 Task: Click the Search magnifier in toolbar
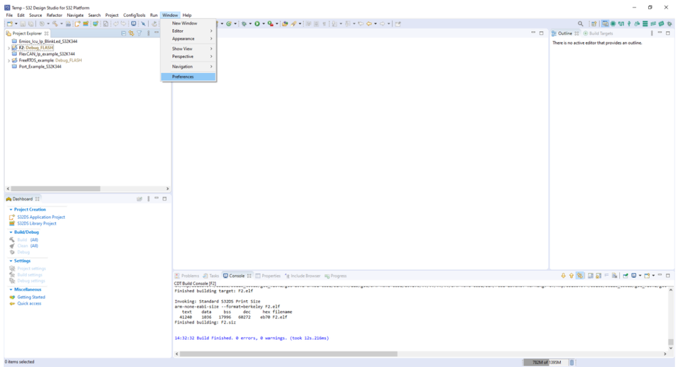coord(581,24)
